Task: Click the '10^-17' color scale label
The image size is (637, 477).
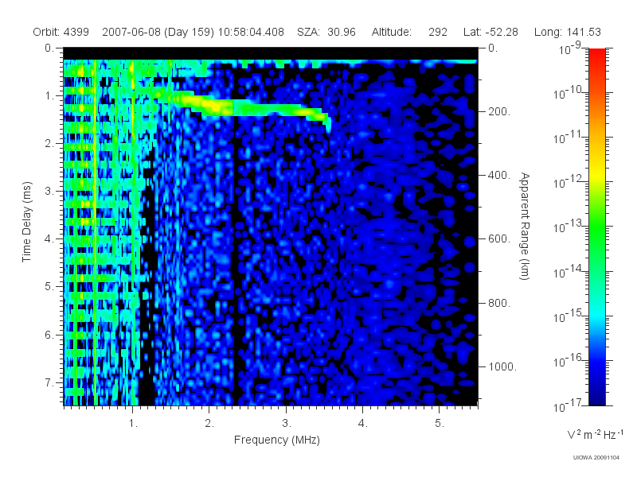Action: coord(568,405)
